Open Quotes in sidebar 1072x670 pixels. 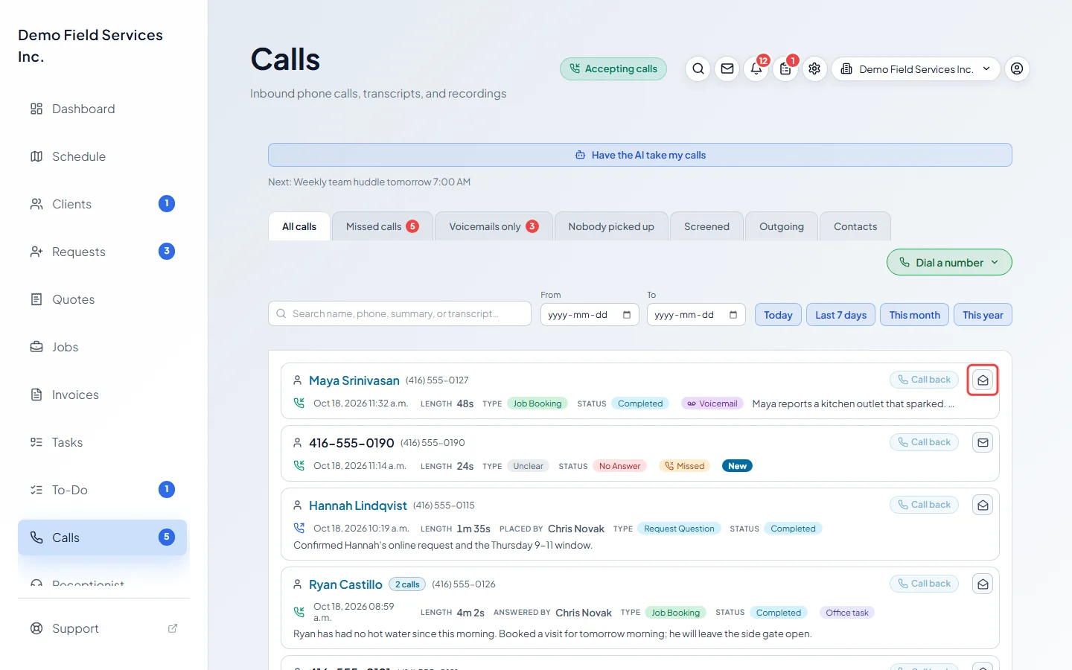103,299
